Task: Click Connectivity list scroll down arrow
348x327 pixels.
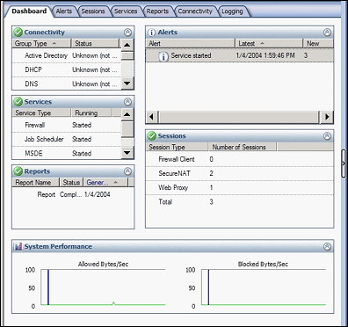Action: point(127,84)
